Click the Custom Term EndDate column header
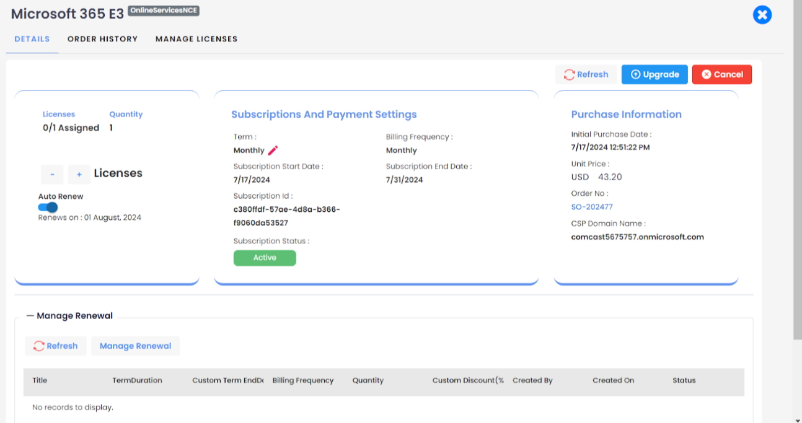The width and height of the screenshot is (802, 423). point(228,380)
